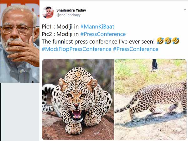Screen dimensions: 188x141
Task: Click the "Pic2 : Modiji in" text
Action: coord(60,34)
